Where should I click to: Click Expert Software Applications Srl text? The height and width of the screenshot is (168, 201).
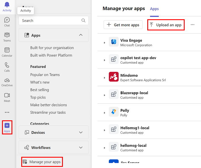tap(143, 80)
